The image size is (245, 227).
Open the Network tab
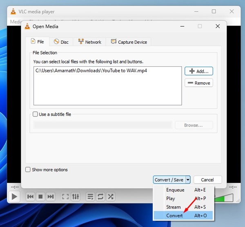89,42
